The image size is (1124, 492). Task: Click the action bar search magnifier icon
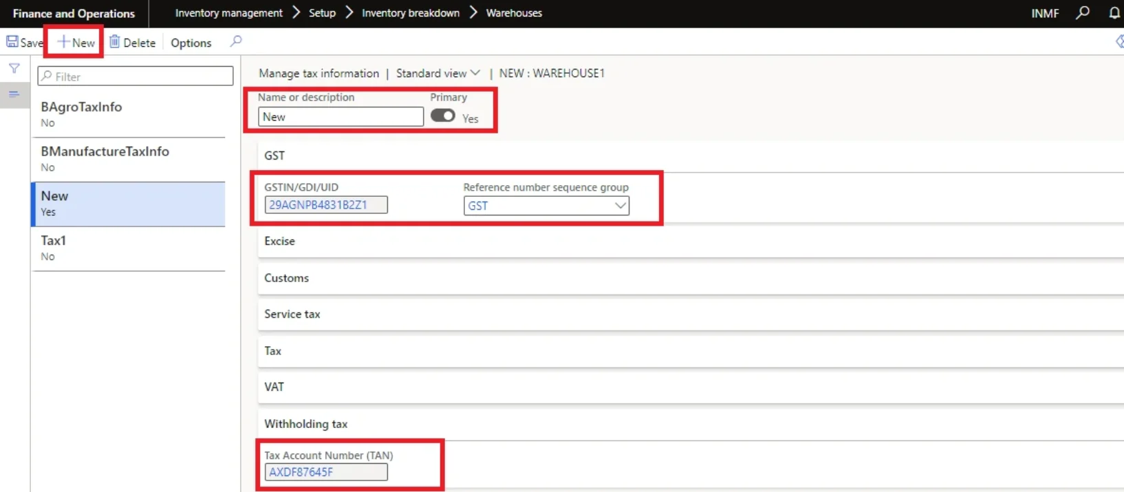[x=236, y=41]
